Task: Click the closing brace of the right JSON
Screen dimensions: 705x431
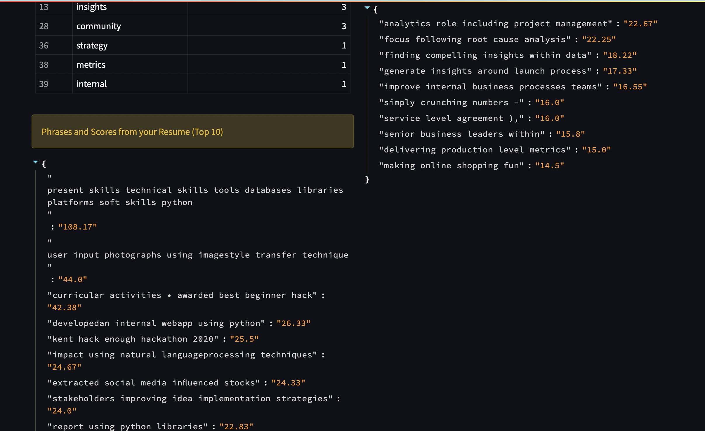Action: point(367,180)
